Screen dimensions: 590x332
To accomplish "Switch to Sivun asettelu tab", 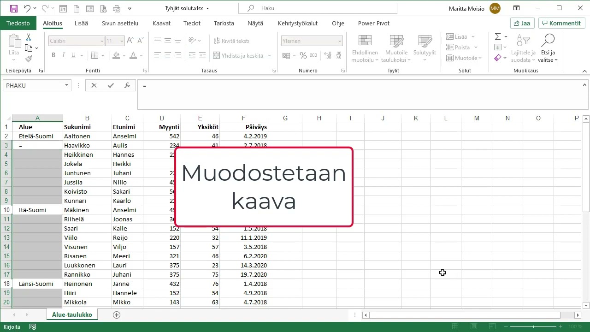I will [120, 24].
